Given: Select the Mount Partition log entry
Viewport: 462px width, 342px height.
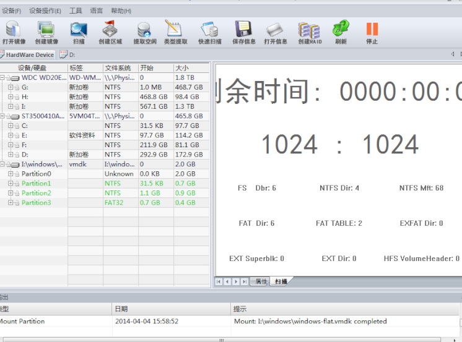Looking at the screenshot, I should click(230, 321).
